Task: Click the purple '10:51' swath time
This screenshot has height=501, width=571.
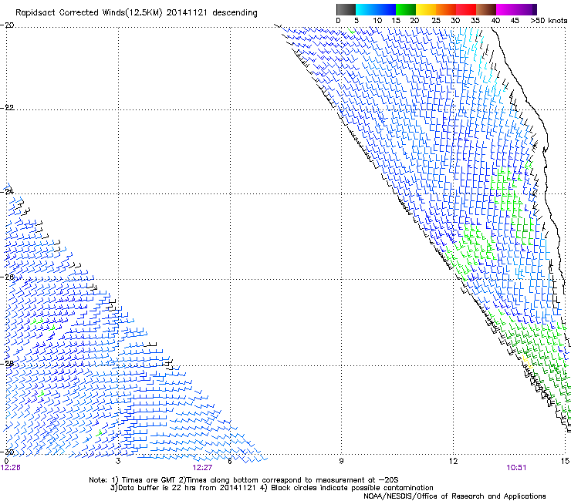Action: pyautogui.click(x=516, y=468)
